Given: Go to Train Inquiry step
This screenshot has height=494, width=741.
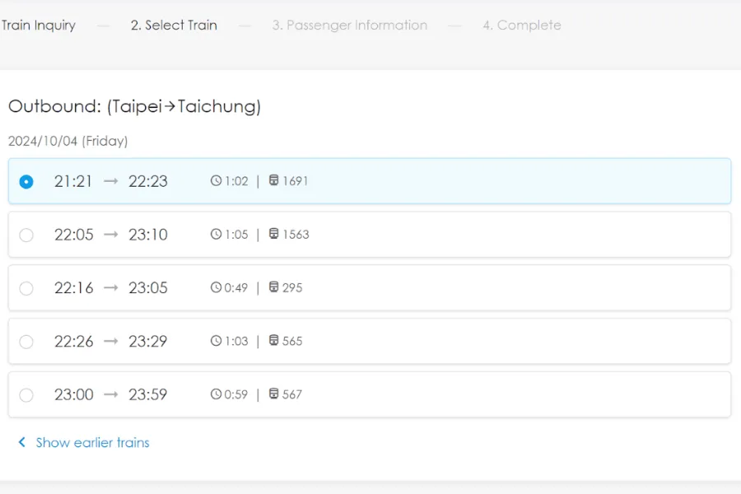Looking at the screenshot, I should pyautogui.click(x=38, y=25).
